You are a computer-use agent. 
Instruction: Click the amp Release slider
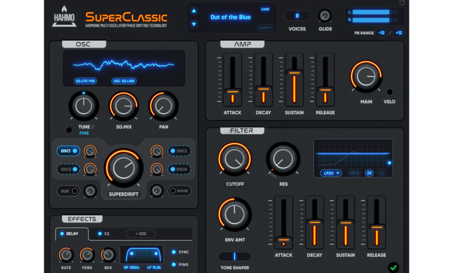coord(325,80)
